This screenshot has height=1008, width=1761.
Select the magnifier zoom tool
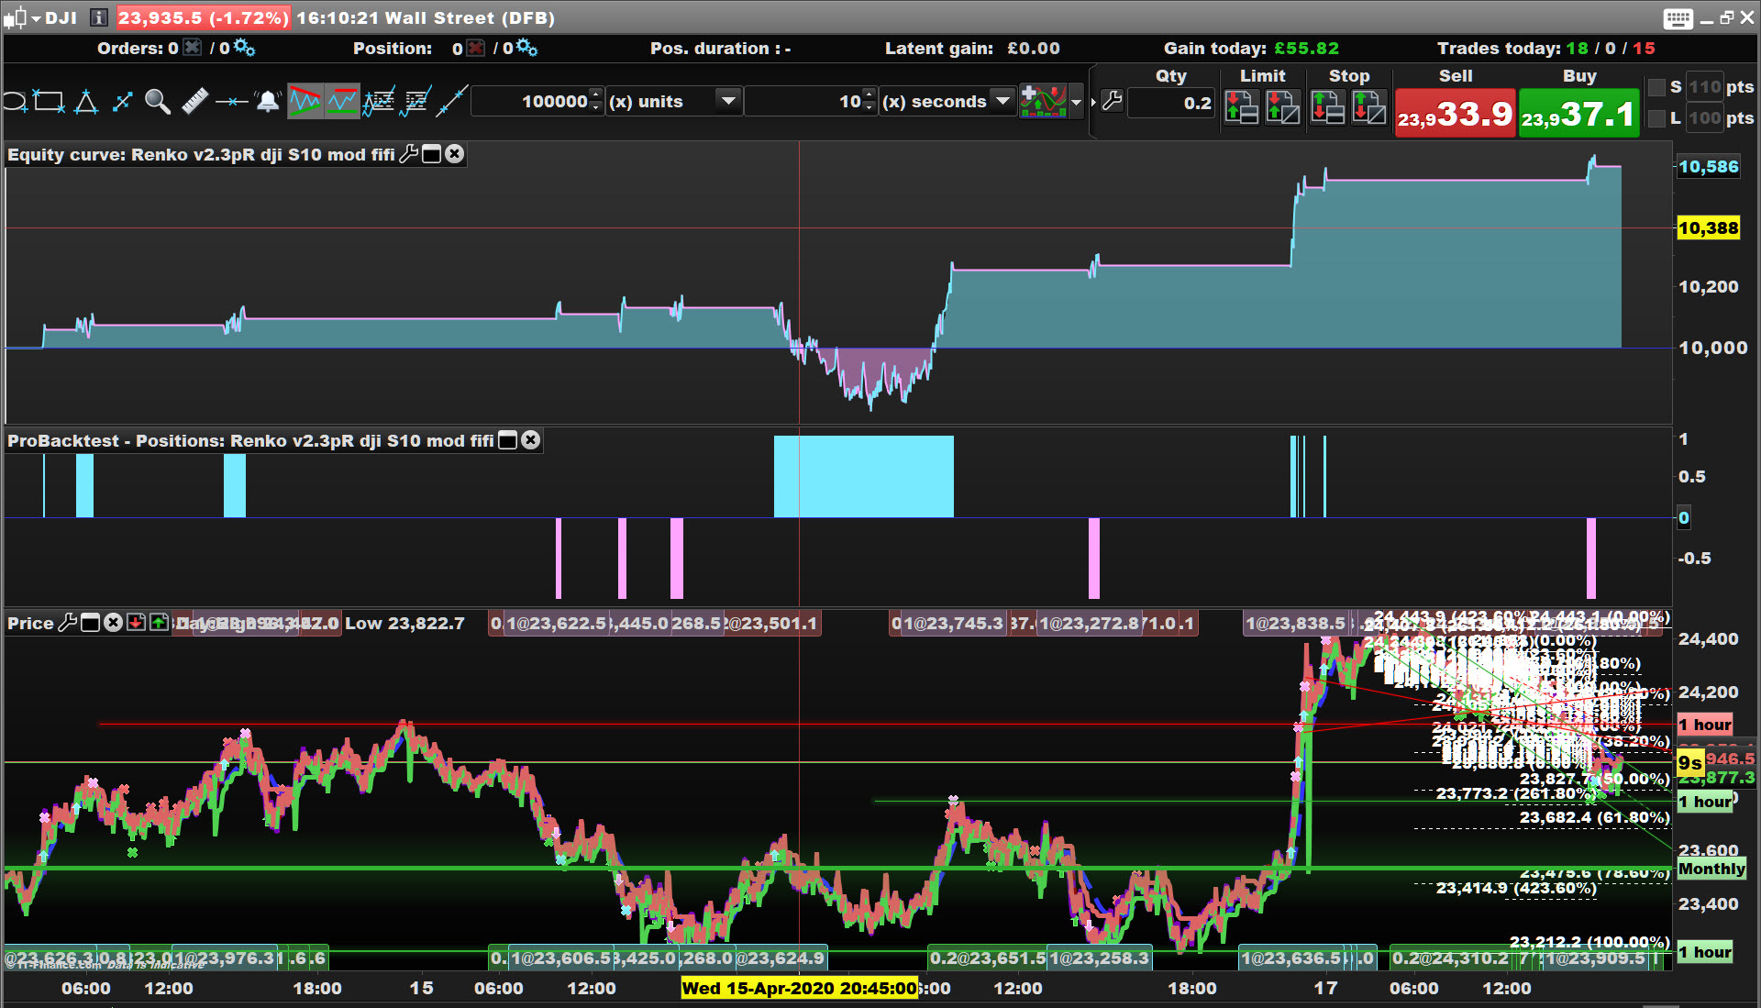click(x=157, y=102)
